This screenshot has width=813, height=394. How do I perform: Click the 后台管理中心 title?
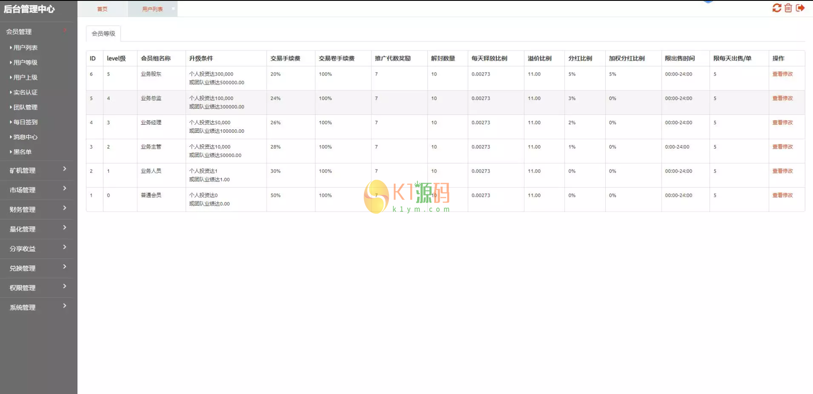pyautogui.click(x=29, y=9)
